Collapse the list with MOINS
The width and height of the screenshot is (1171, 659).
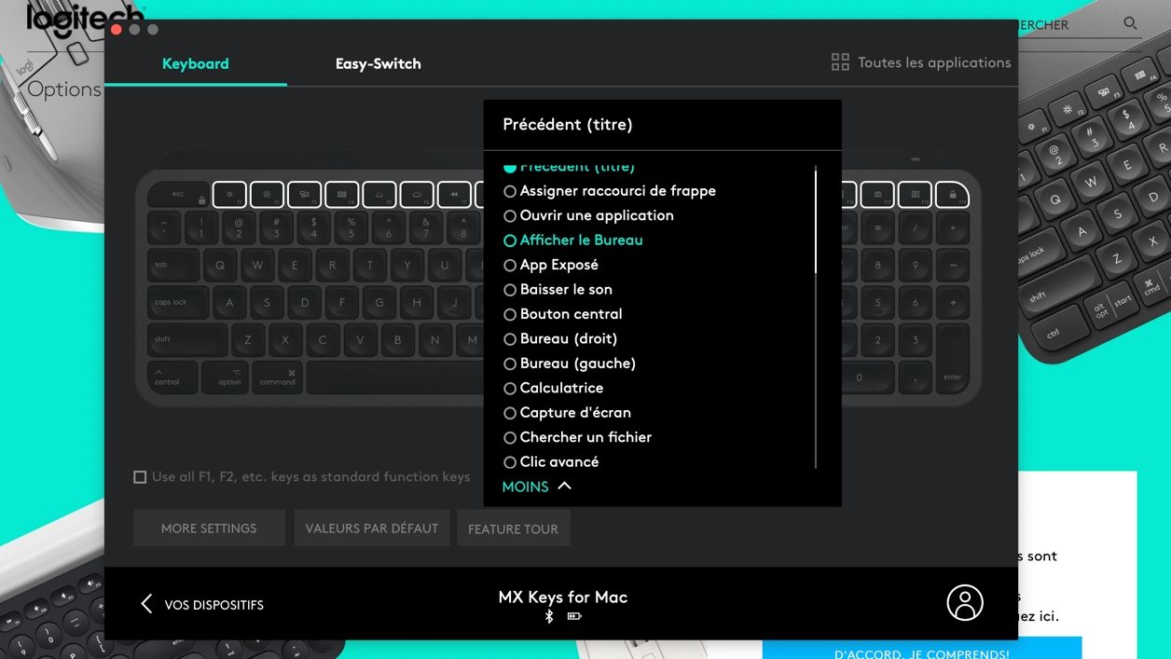click(536, 487)
